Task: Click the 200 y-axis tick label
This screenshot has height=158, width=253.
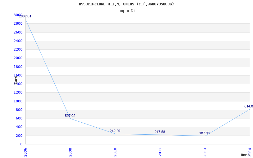Action: [x=19, y=136]
